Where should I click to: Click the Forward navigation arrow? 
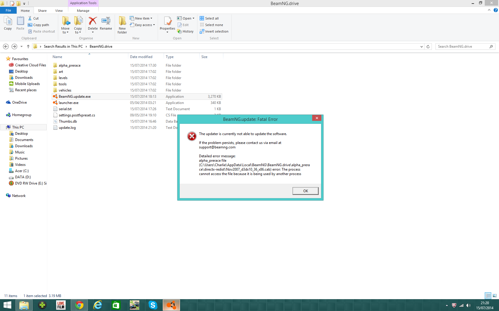coord(14,47)
